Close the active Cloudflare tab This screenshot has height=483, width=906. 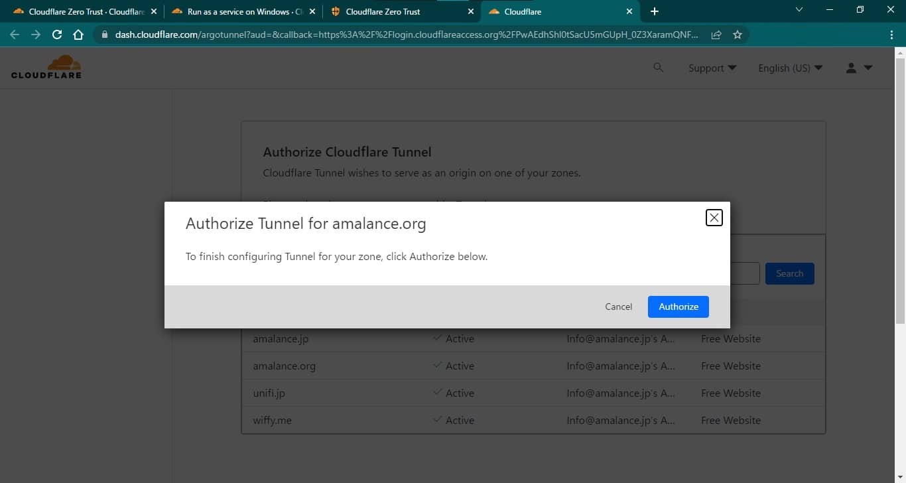click(629, 11)
